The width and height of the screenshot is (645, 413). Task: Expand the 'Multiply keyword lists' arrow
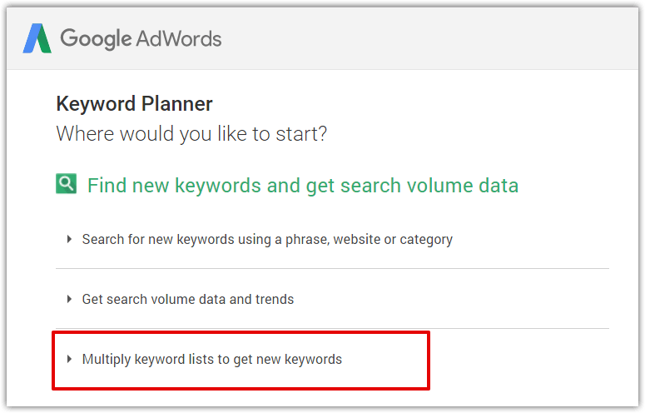tap(70, 359)
